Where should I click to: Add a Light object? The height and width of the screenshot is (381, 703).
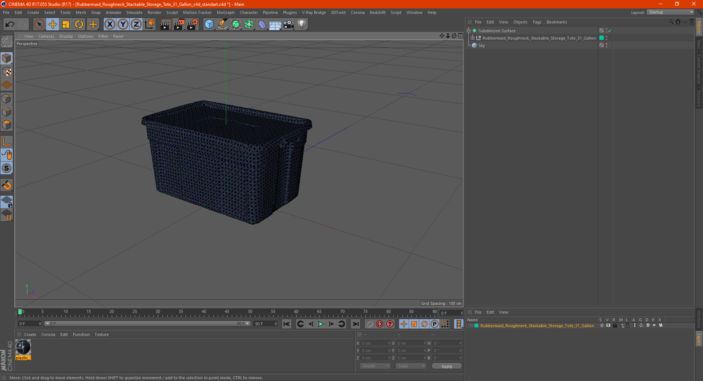tap(302, 25)
